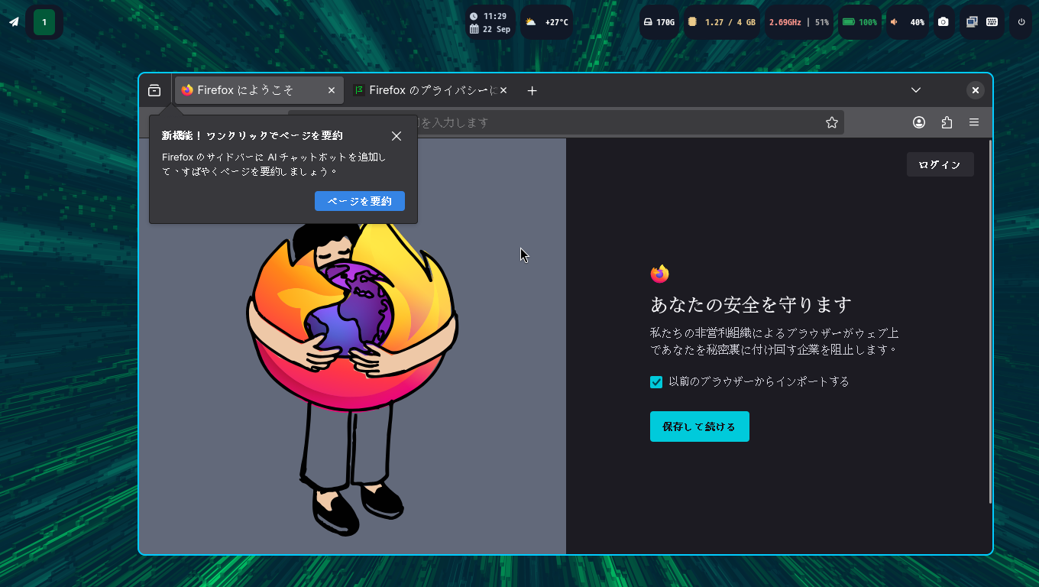Open the power menu icon
The image size is (1039, 587).
[x=1021, y=22]
